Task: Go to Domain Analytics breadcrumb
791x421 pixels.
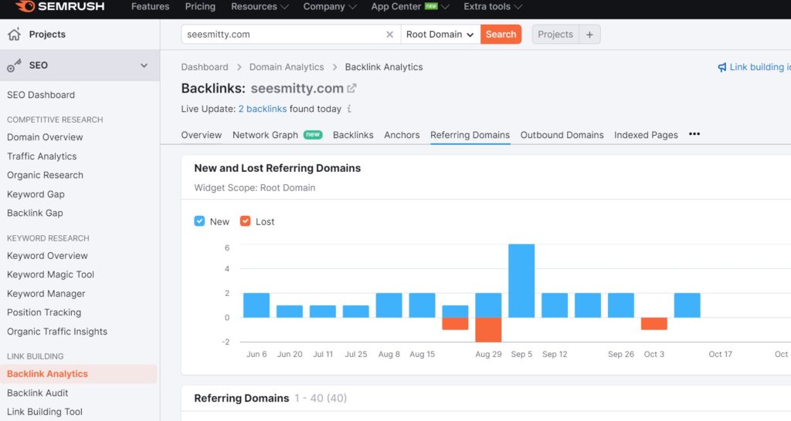Action: pos(287,67)
